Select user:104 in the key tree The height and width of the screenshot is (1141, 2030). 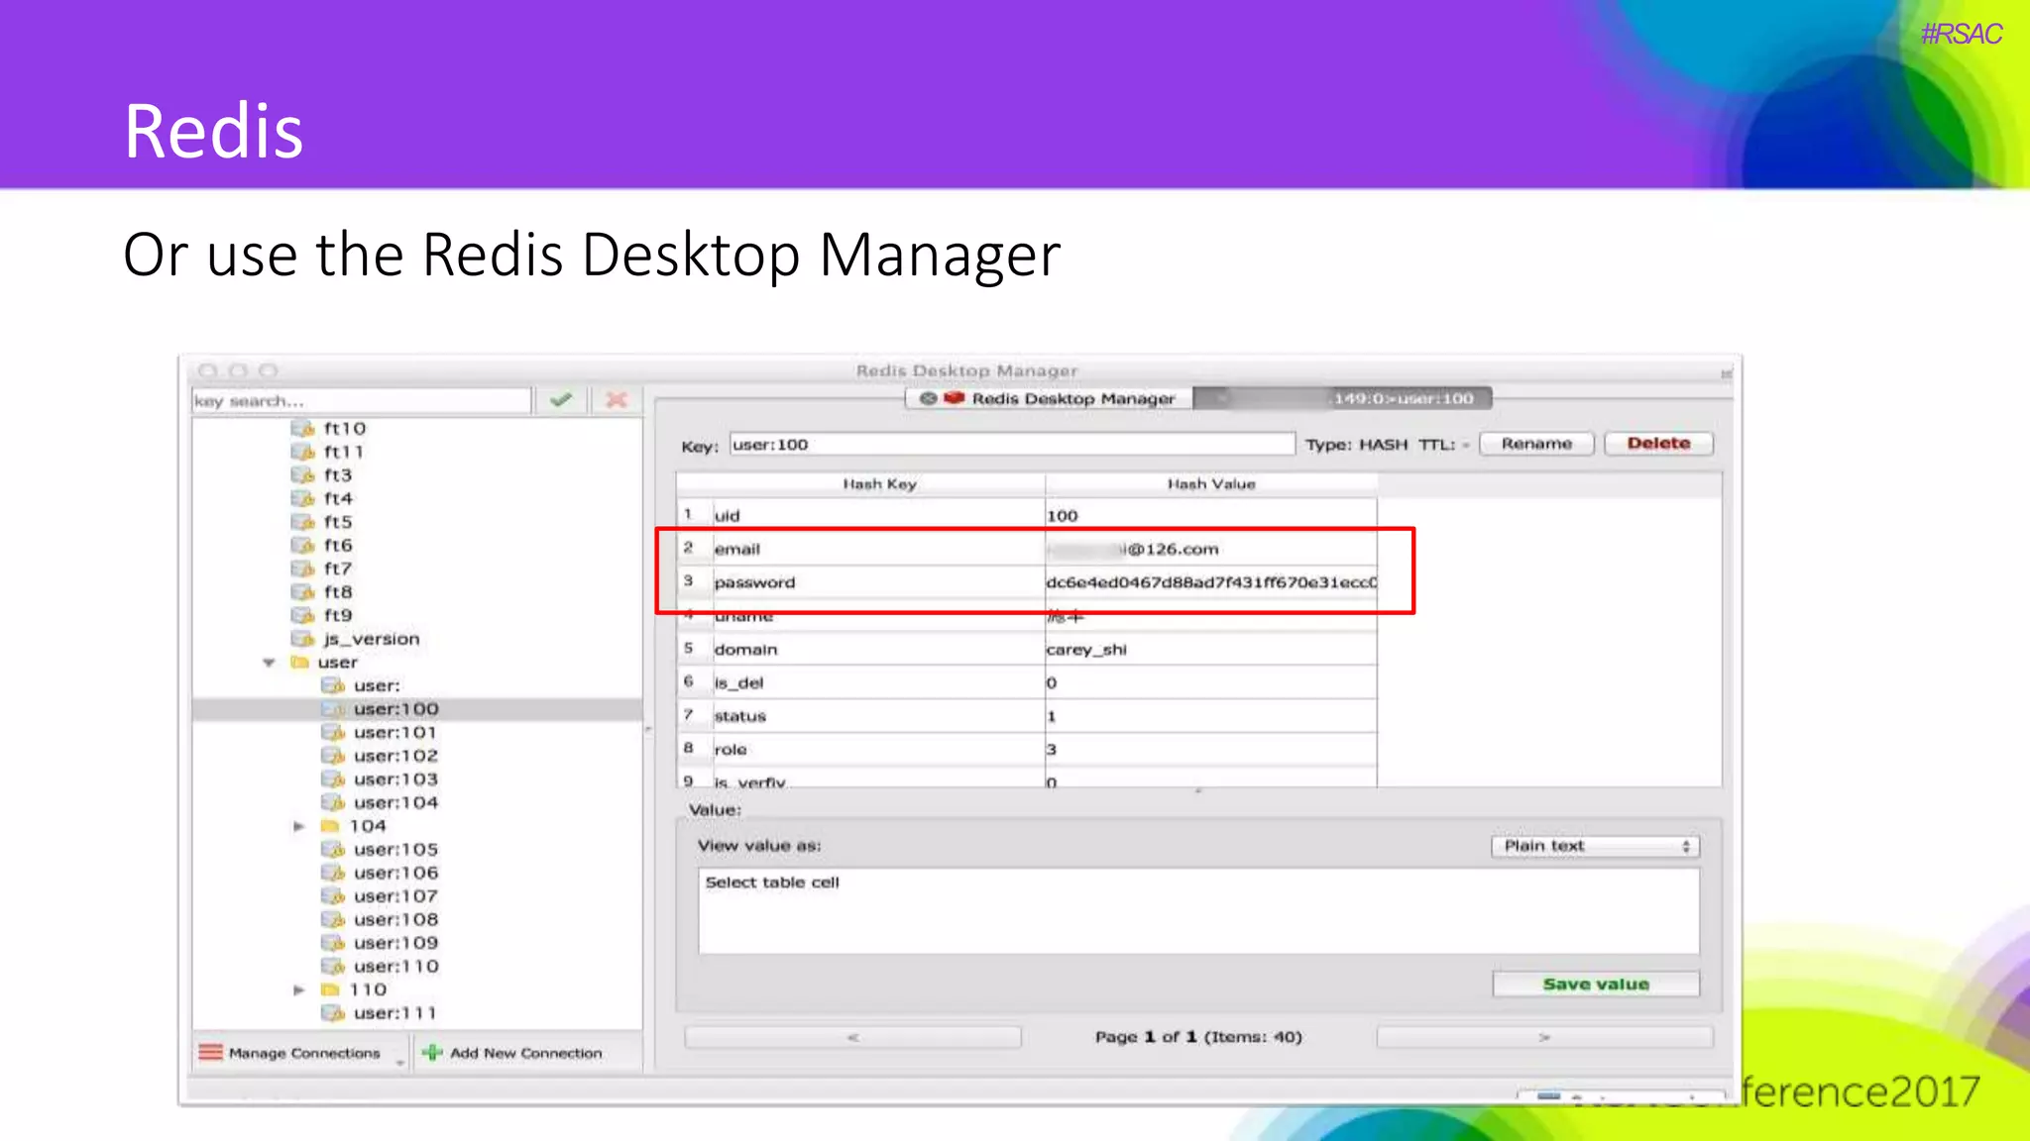[x=395, y=802]
